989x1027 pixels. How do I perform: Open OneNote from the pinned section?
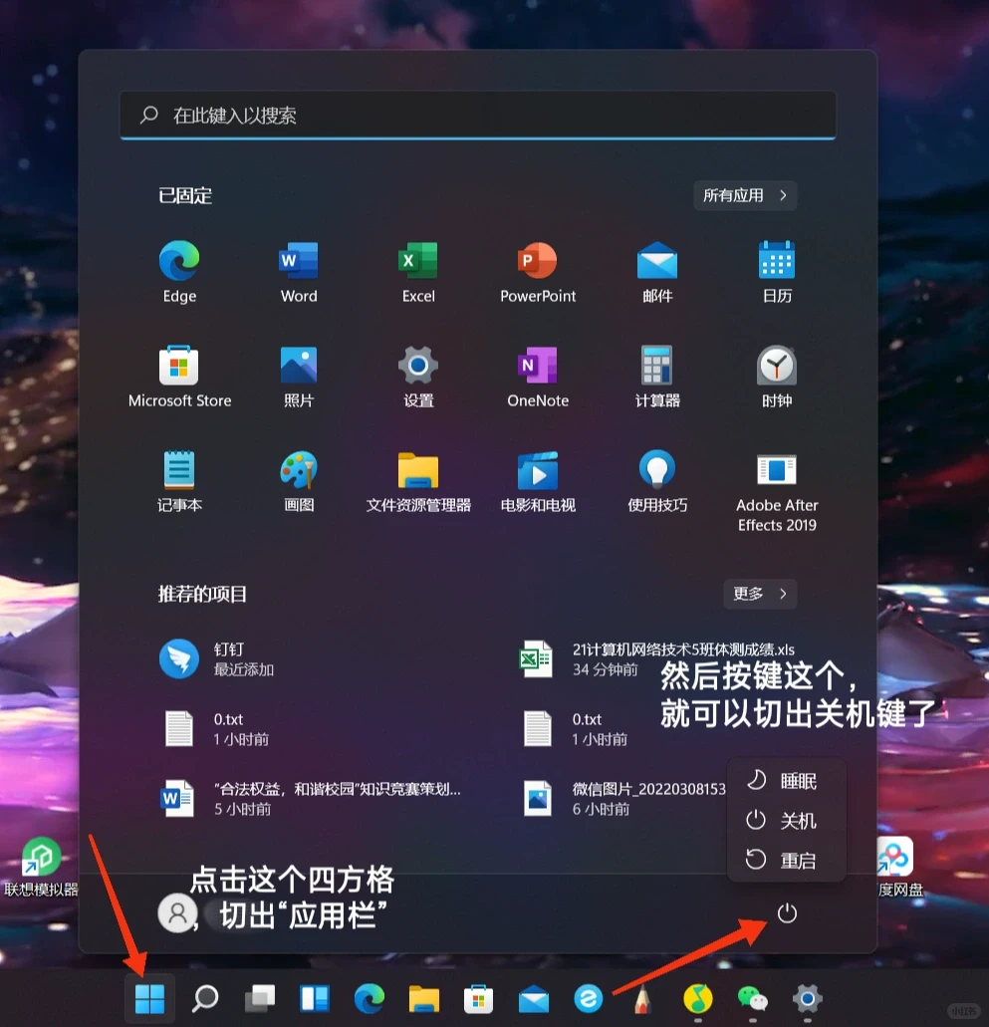click(538, 367)
